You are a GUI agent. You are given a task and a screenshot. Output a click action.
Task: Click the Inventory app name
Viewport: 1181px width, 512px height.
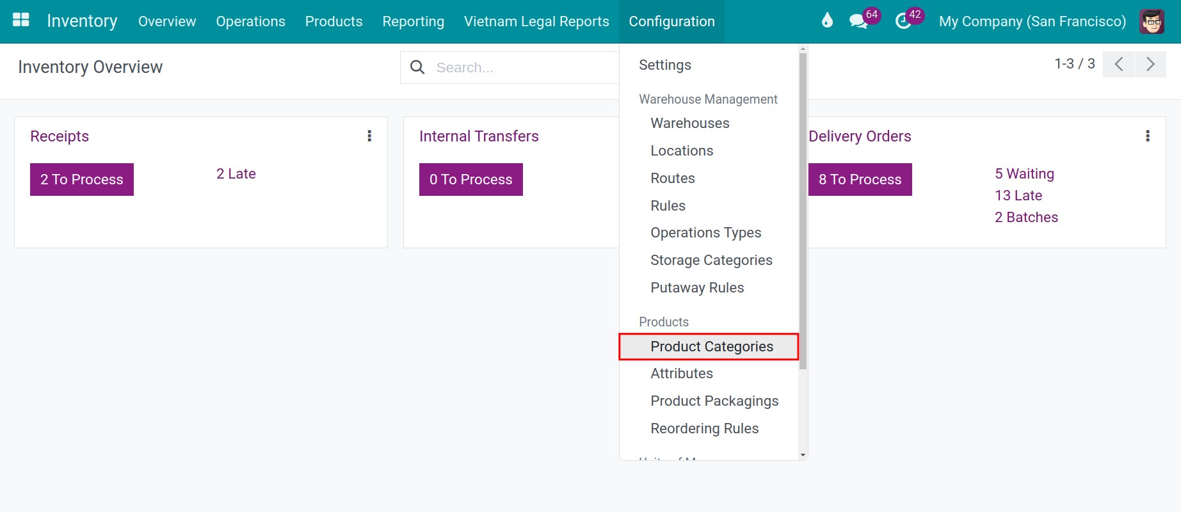[82, 21]
